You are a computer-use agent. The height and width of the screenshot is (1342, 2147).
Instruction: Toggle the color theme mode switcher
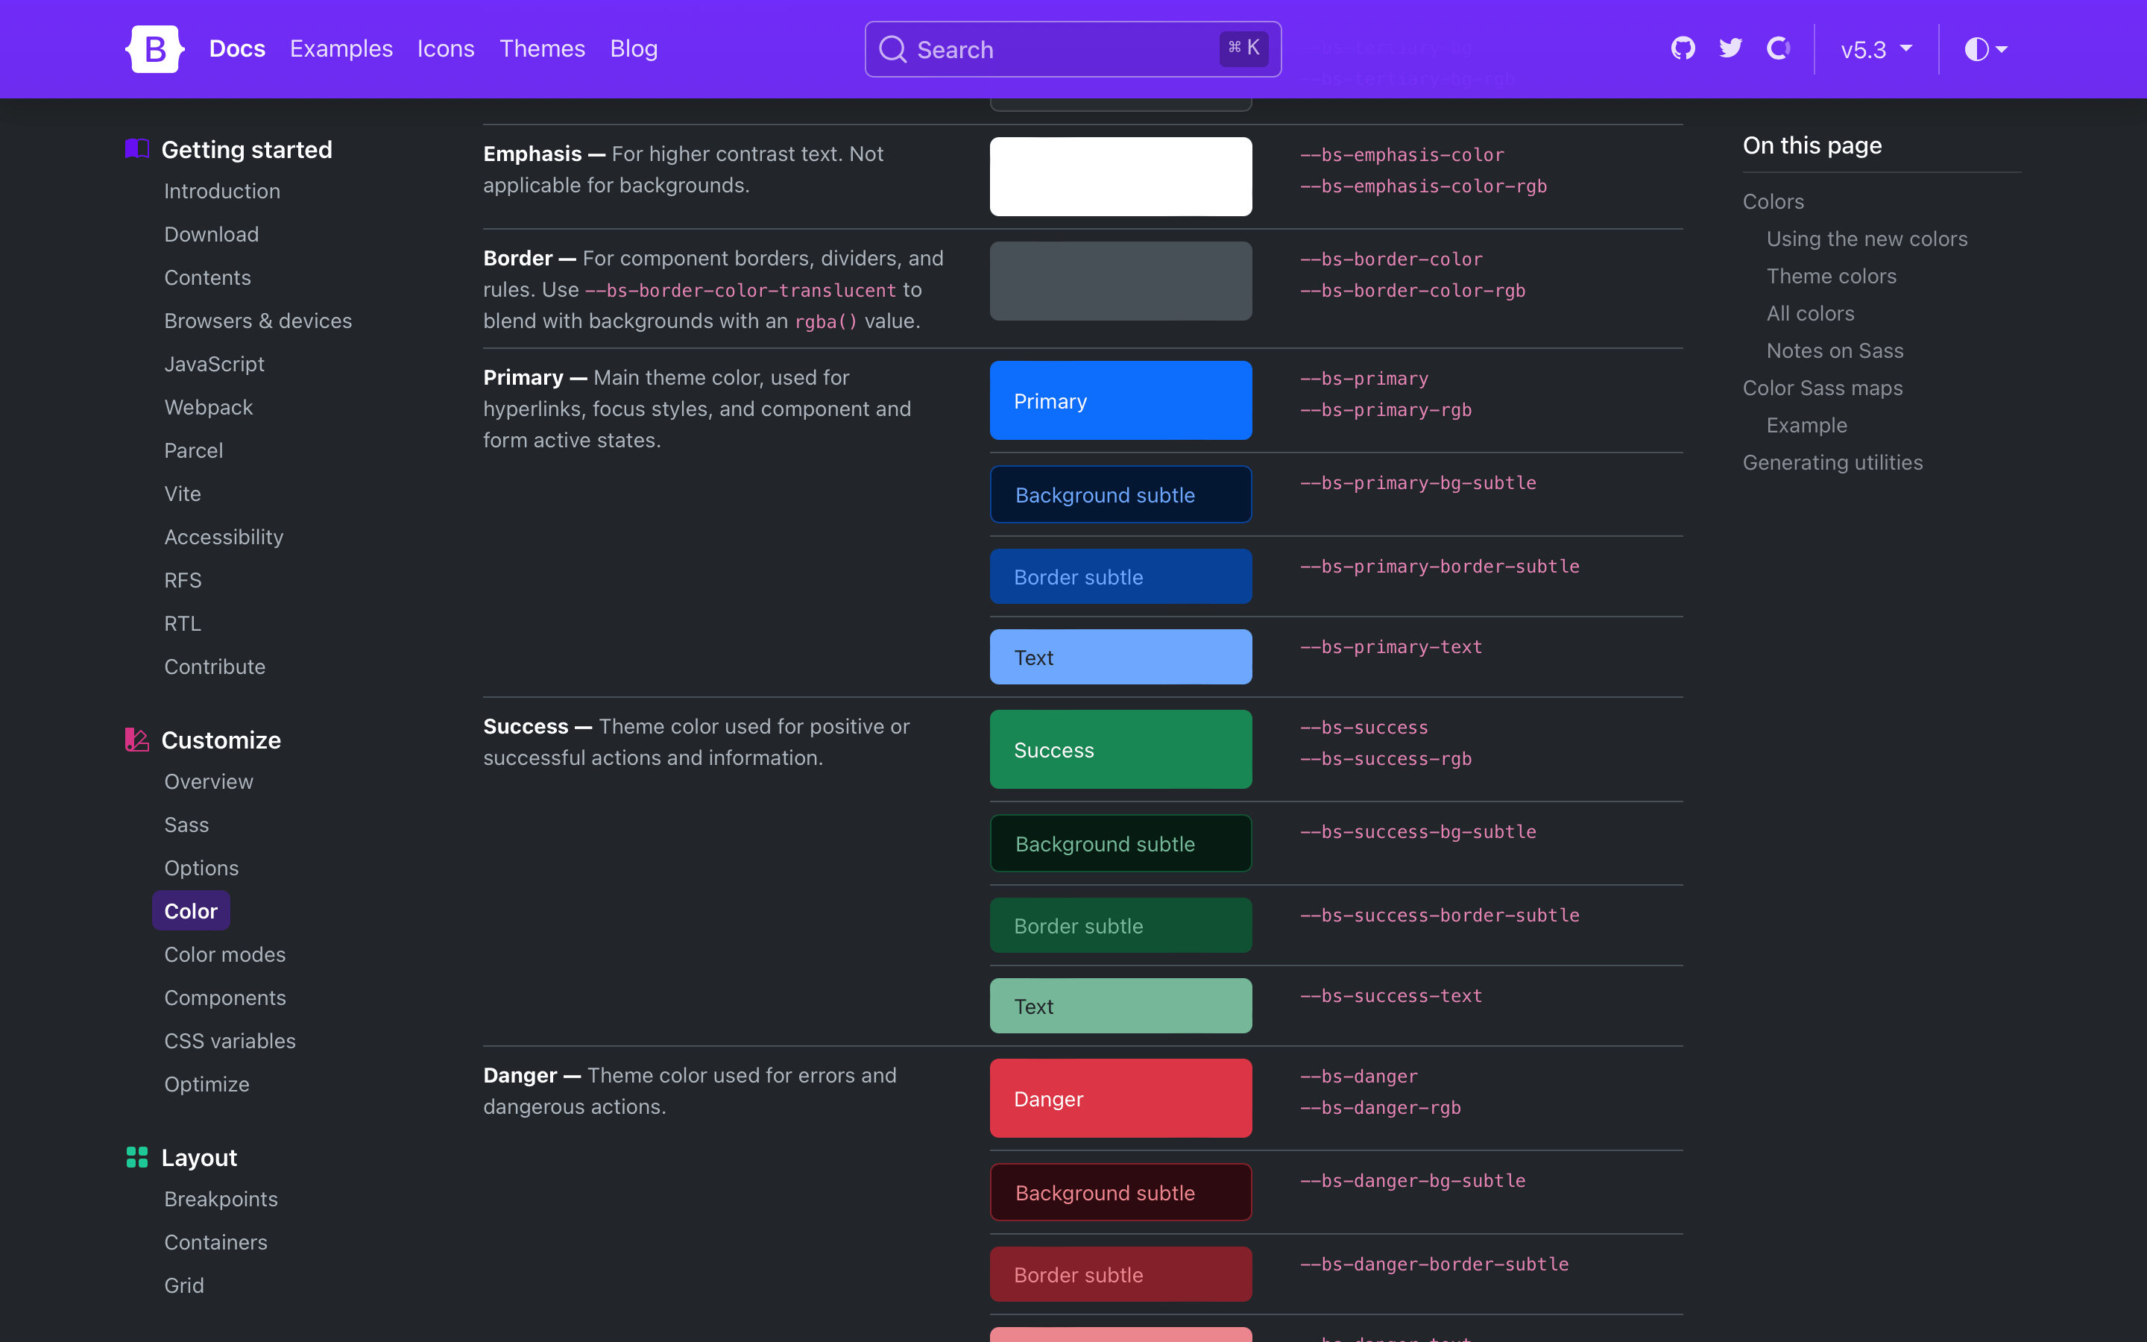tap(1984, 48)
